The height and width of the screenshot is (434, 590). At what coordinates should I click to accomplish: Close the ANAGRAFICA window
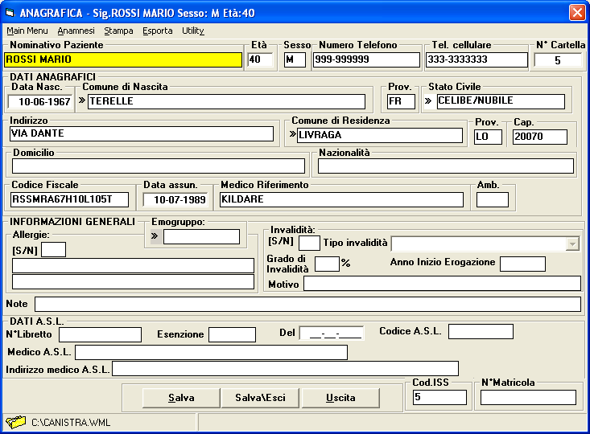click(577, 12)
